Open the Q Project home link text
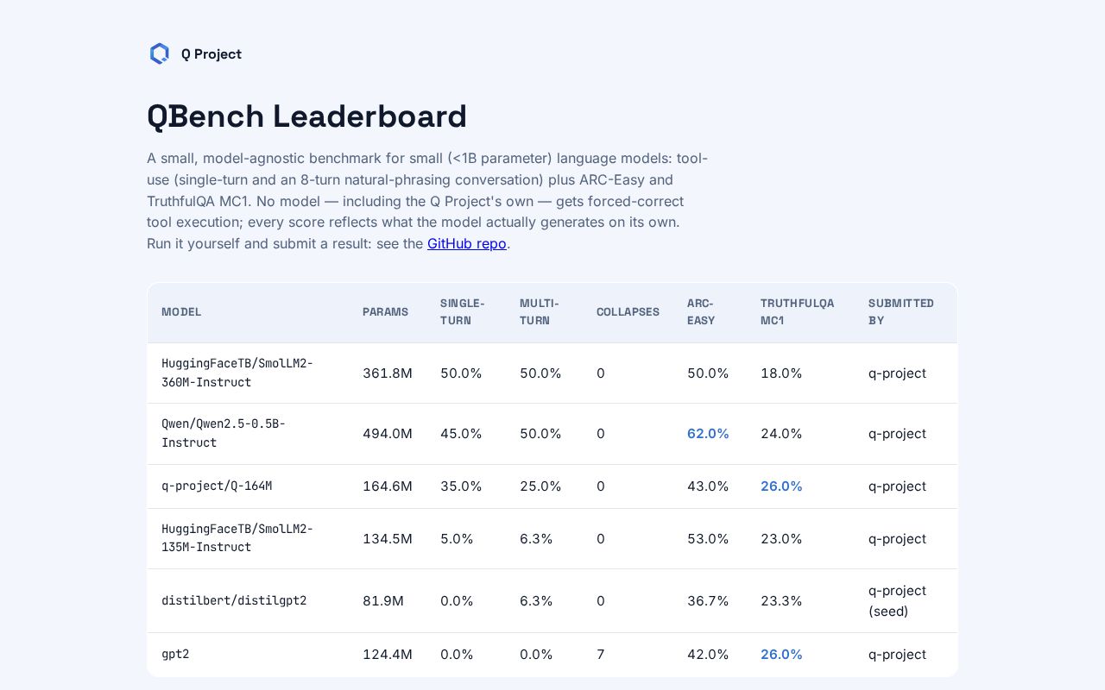The height and width of the screenshot is (690, 1105). click(x=212, y=54)
